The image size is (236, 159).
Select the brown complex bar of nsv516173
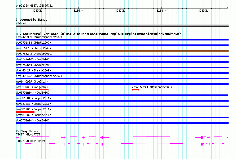click(122, 51)
